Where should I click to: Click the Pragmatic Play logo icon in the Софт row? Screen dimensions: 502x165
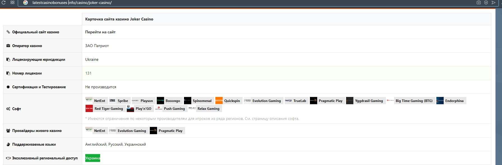coord(314,101)
